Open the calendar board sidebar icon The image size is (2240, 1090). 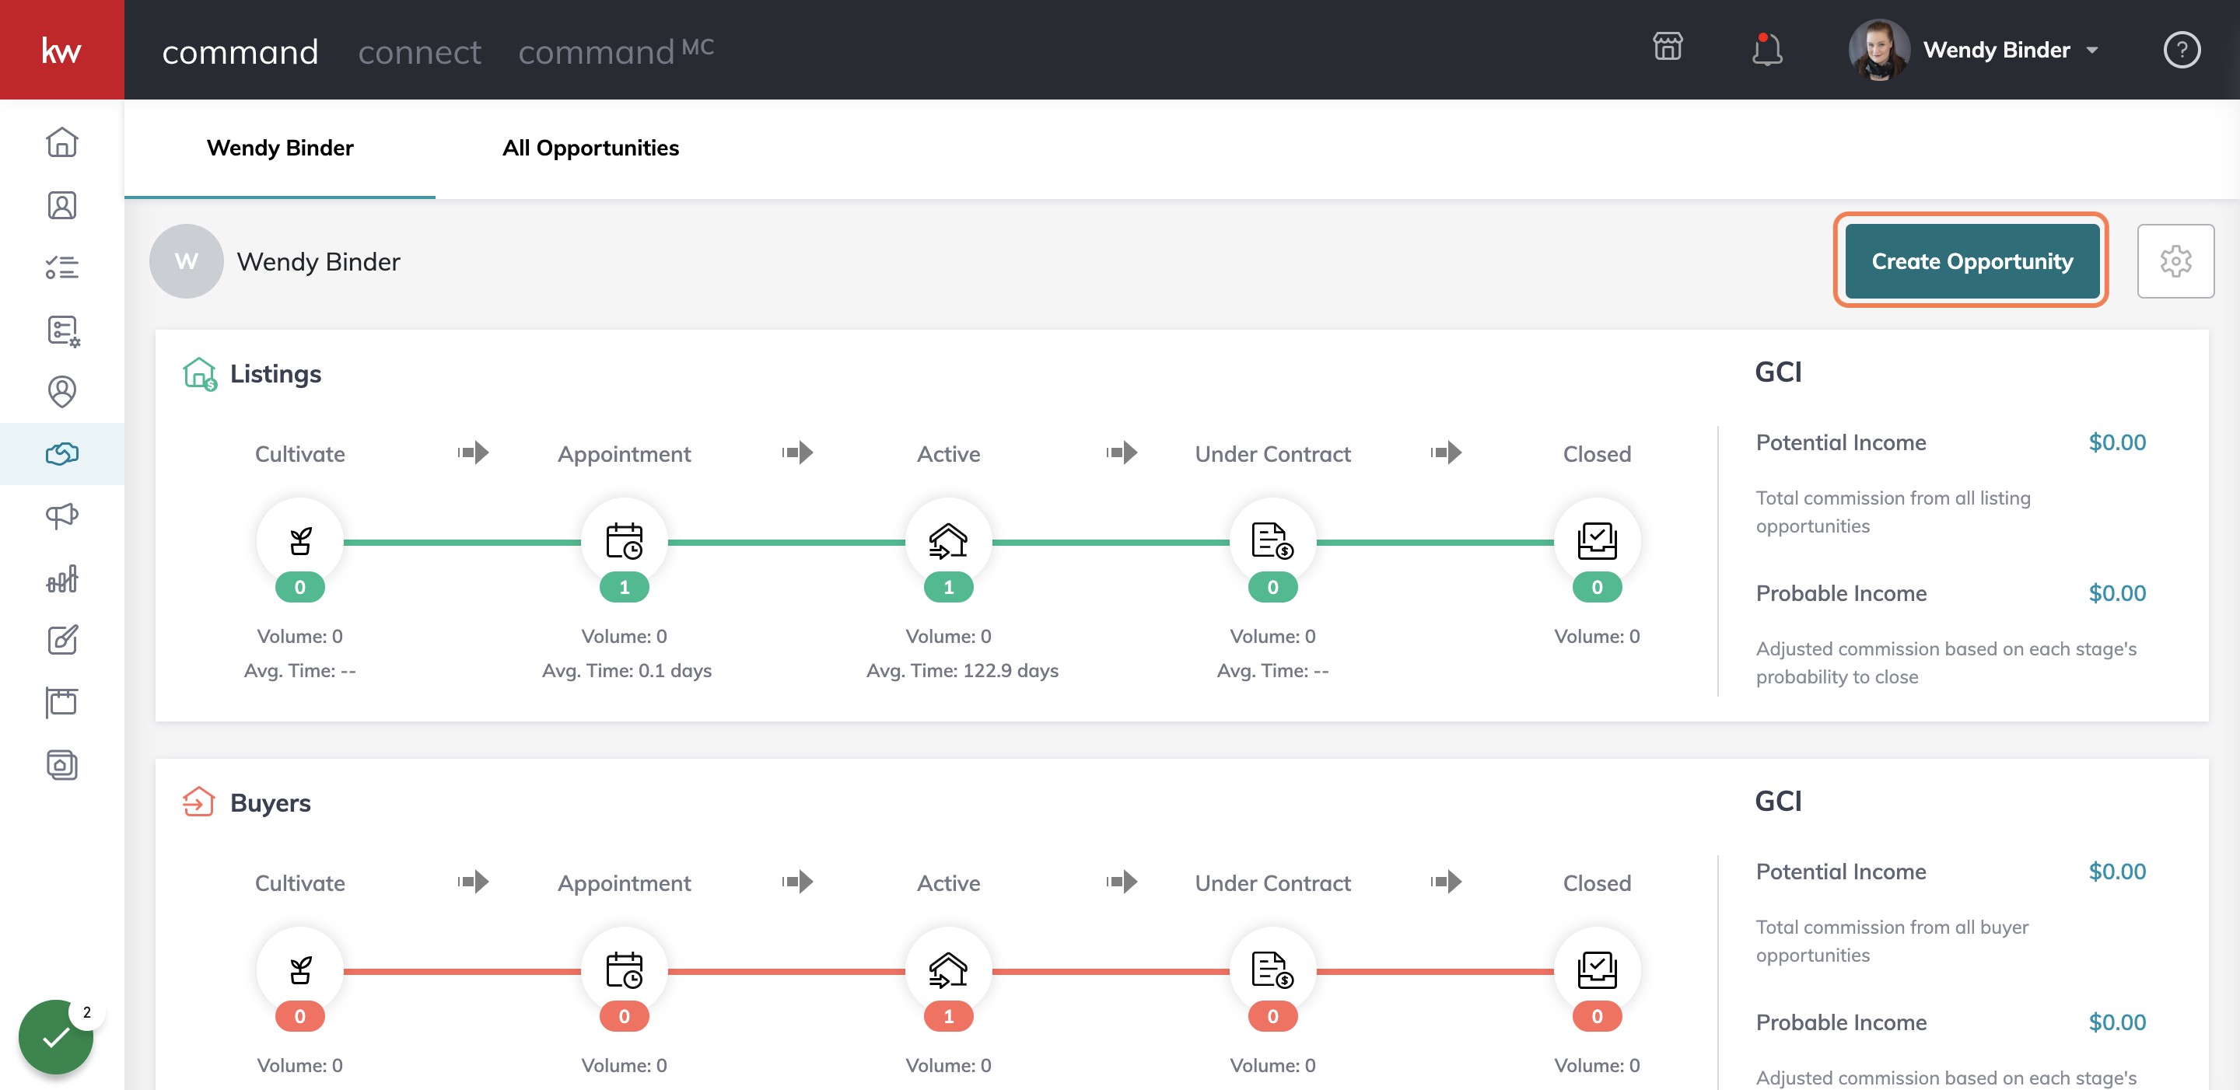click(x=61, y=702)
